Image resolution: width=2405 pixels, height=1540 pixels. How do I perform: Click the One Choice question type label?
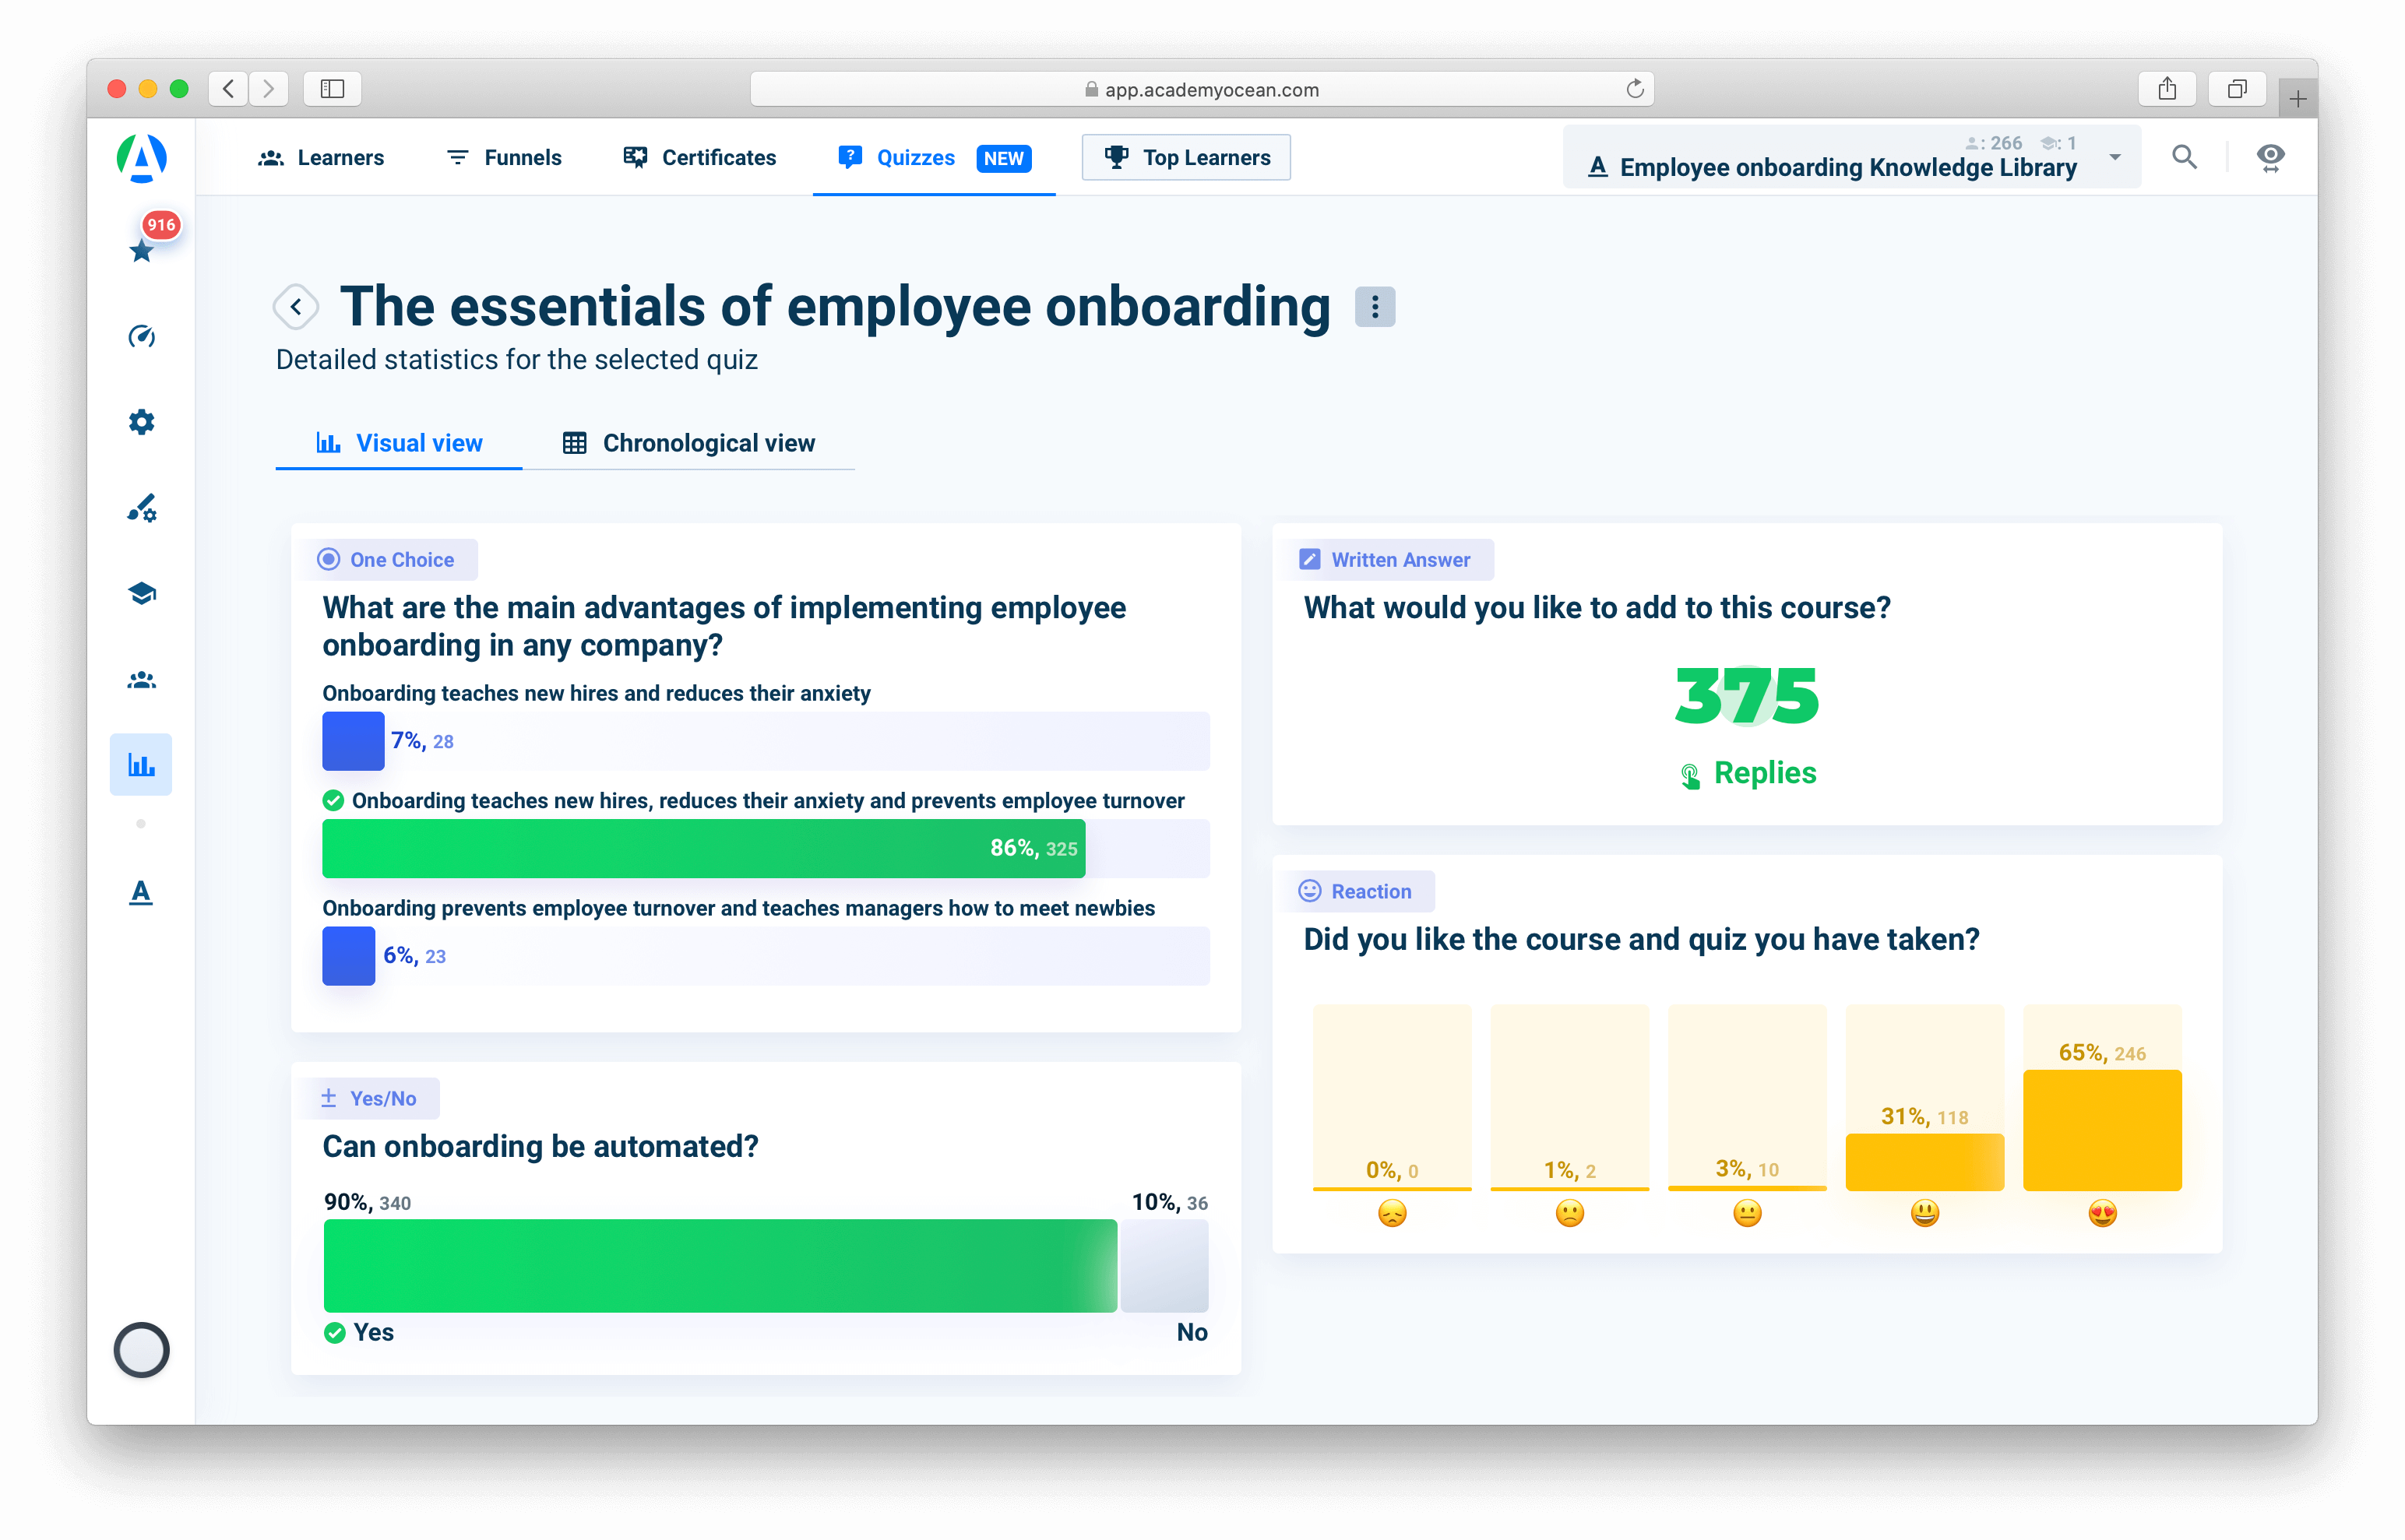[x=389, y=560]
